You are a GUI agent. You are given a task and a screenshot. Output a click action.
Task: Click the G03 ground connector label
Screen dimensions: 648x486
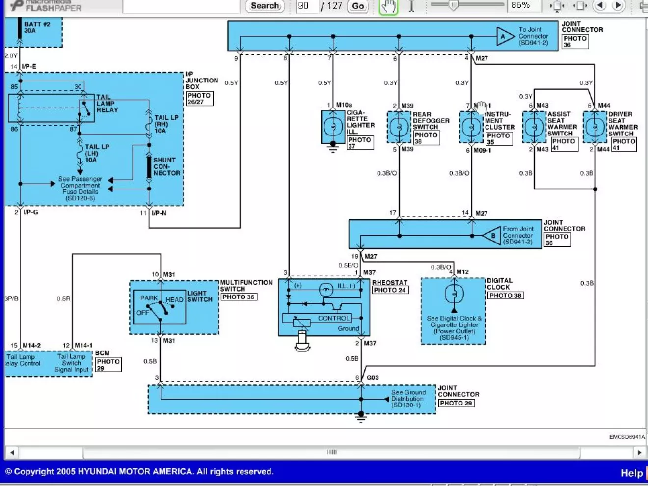pos(373,378)
